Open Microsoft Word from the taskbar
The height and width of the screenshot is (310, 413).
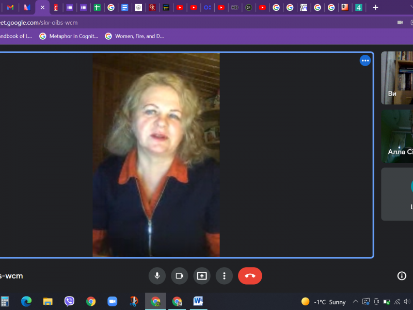point(198,301)
